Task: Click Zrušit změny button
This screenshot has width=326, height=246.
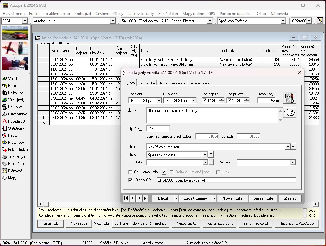Action: tap(195, 198)
